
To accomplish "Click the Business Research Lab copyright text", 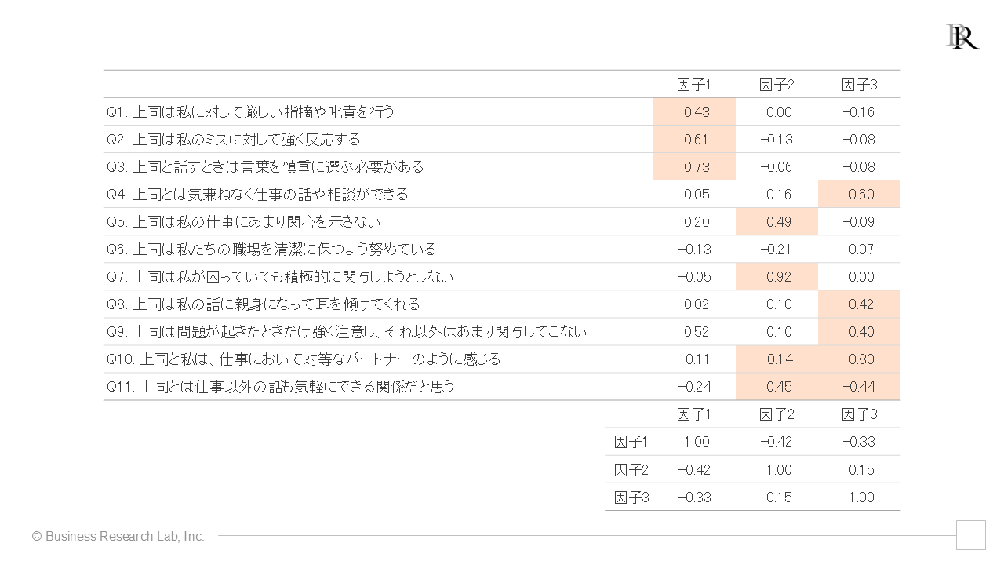I will (118, 537).
